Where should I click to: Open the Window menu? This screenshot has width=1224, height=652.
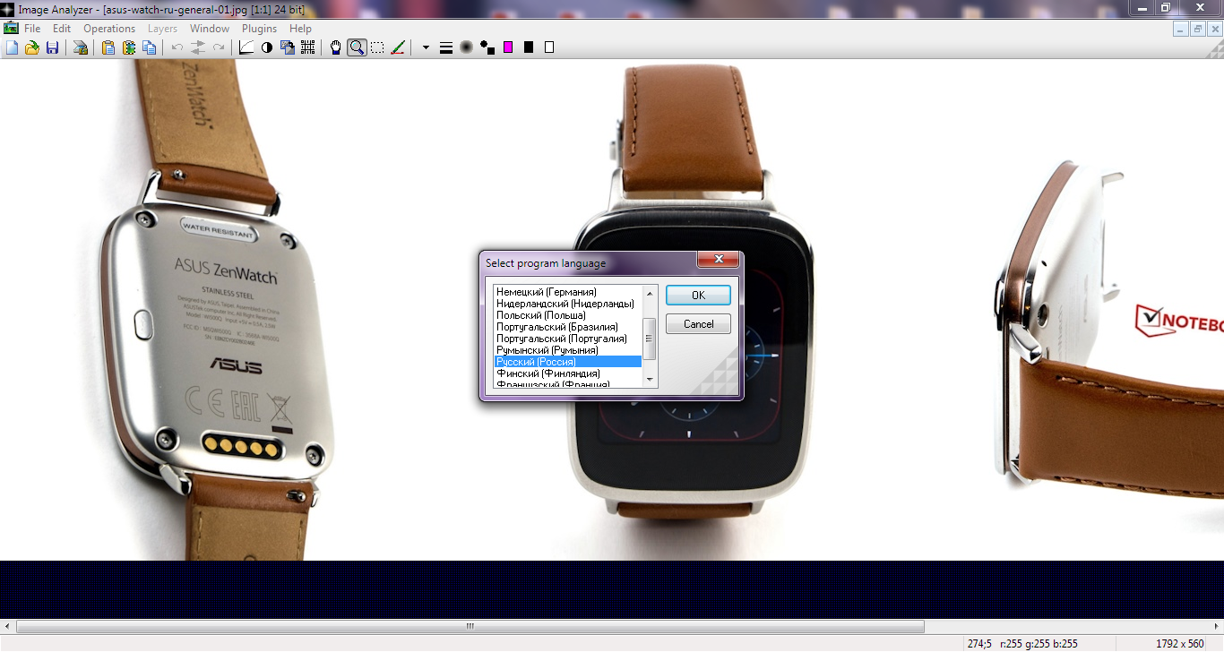coord(210,29)
